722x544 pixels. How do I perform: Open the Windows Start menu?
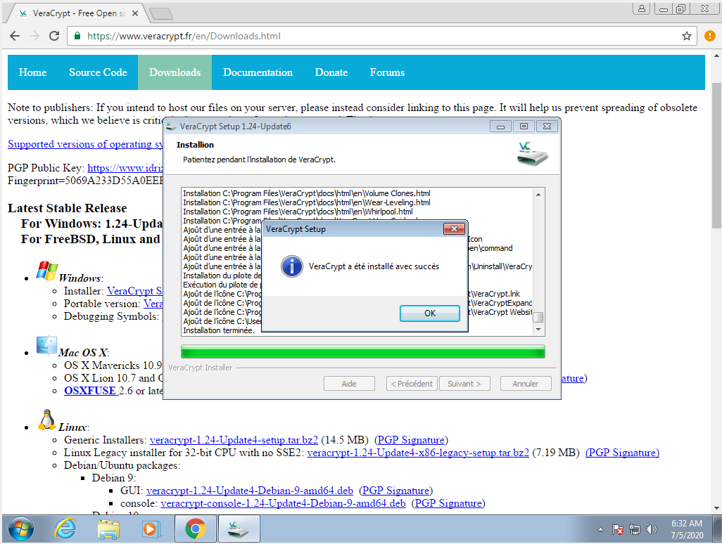20,529
